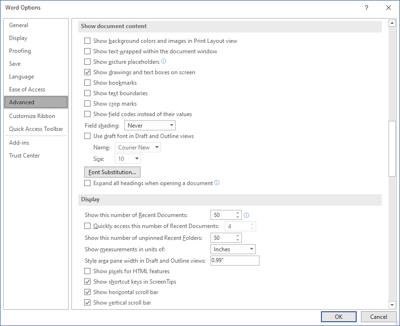Click info icon next to Recent Documents count

pyautogui.click(x=247, y=216)
